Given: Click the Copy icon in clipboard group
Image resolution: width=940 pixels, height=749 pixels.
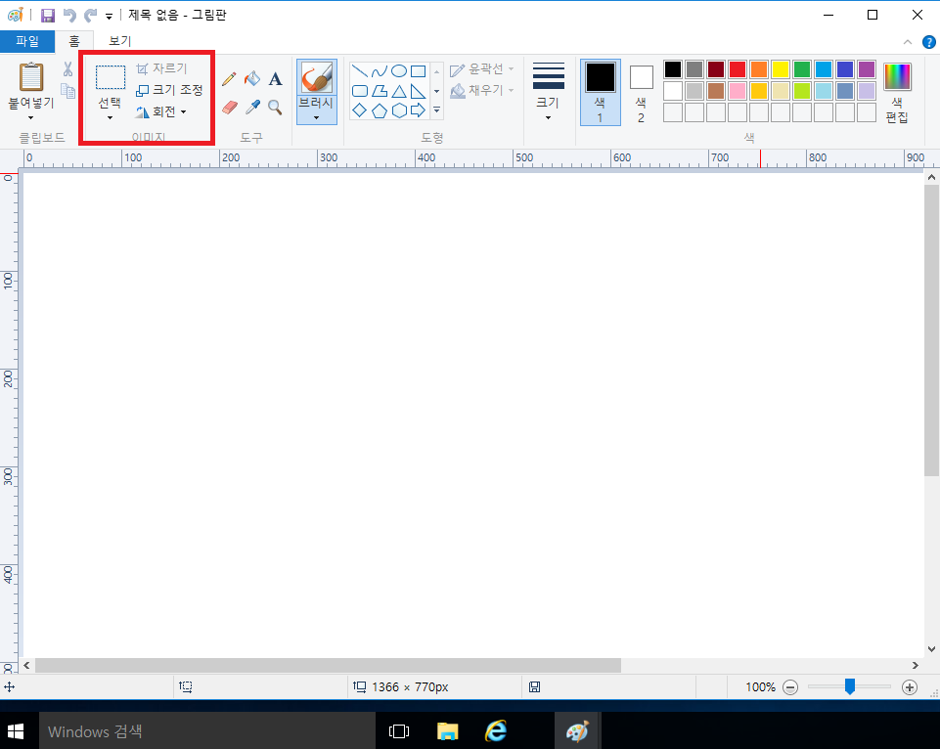Looking at the screenshot, I should (x=67, y=91).
